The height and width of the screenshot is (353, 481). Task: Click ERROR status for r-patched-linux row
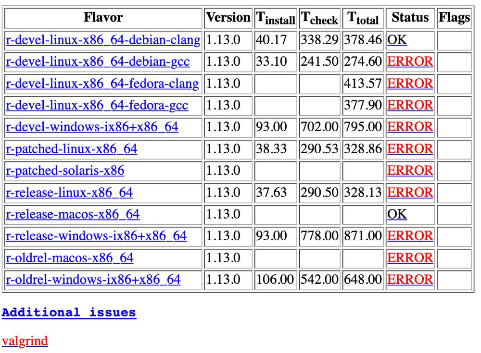410,149
